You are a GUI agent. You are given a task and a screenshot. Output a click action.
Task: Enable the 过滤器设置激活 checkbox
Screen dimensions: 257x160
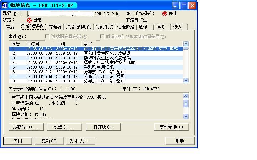click(47, 37)
